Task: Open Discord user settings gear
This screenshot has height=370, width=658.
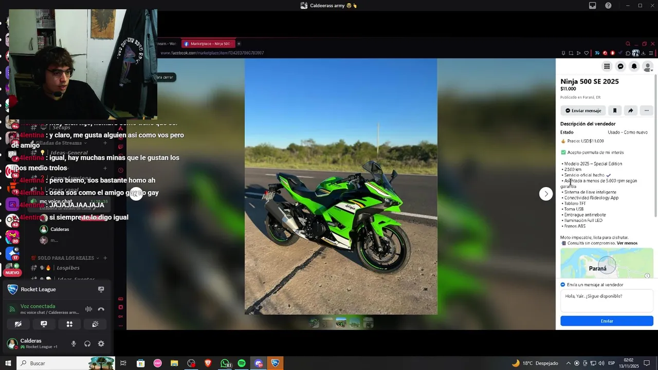Action: pos(101,344)
